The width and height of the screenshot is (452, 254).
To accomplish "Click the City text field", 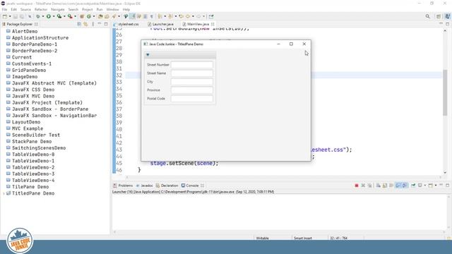I will pyautogui.click(x=192, y=82).
